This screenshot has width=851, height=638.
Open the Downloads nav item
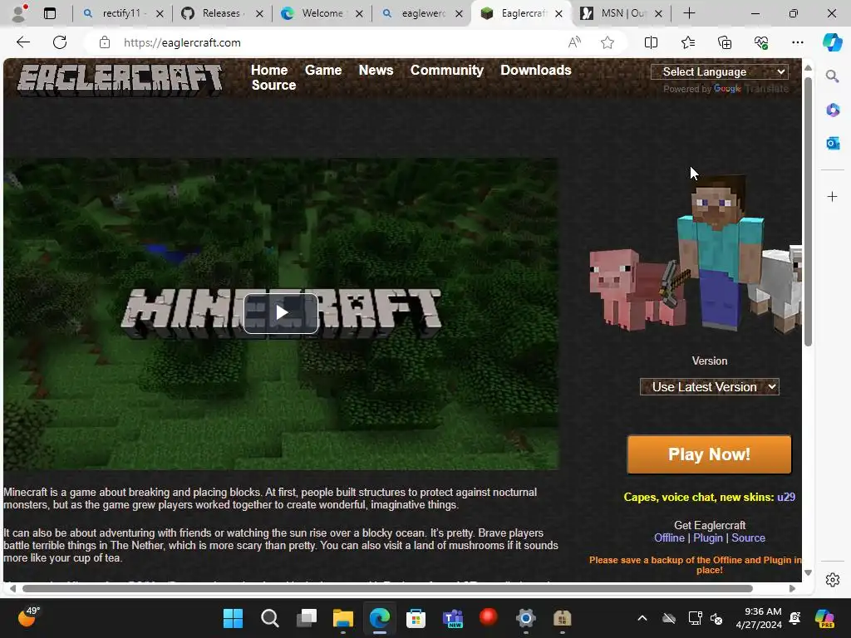coord(536,70)
